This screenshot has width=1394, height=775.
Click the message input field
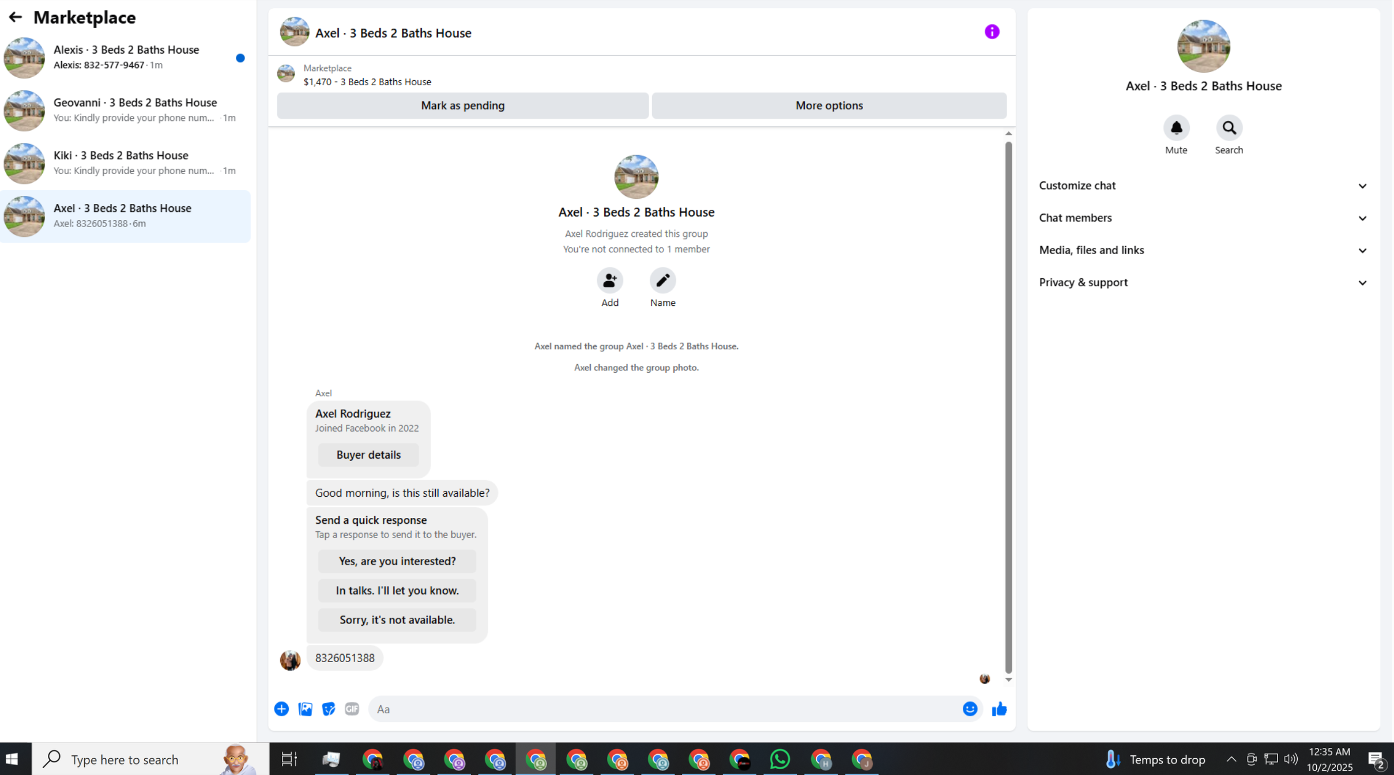663,709
